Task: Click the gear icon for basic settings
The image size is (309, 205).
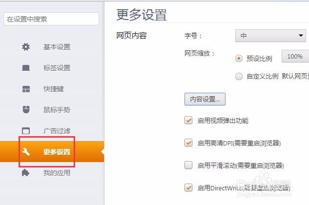Action: pyautogui.click(x=26, y=47)
